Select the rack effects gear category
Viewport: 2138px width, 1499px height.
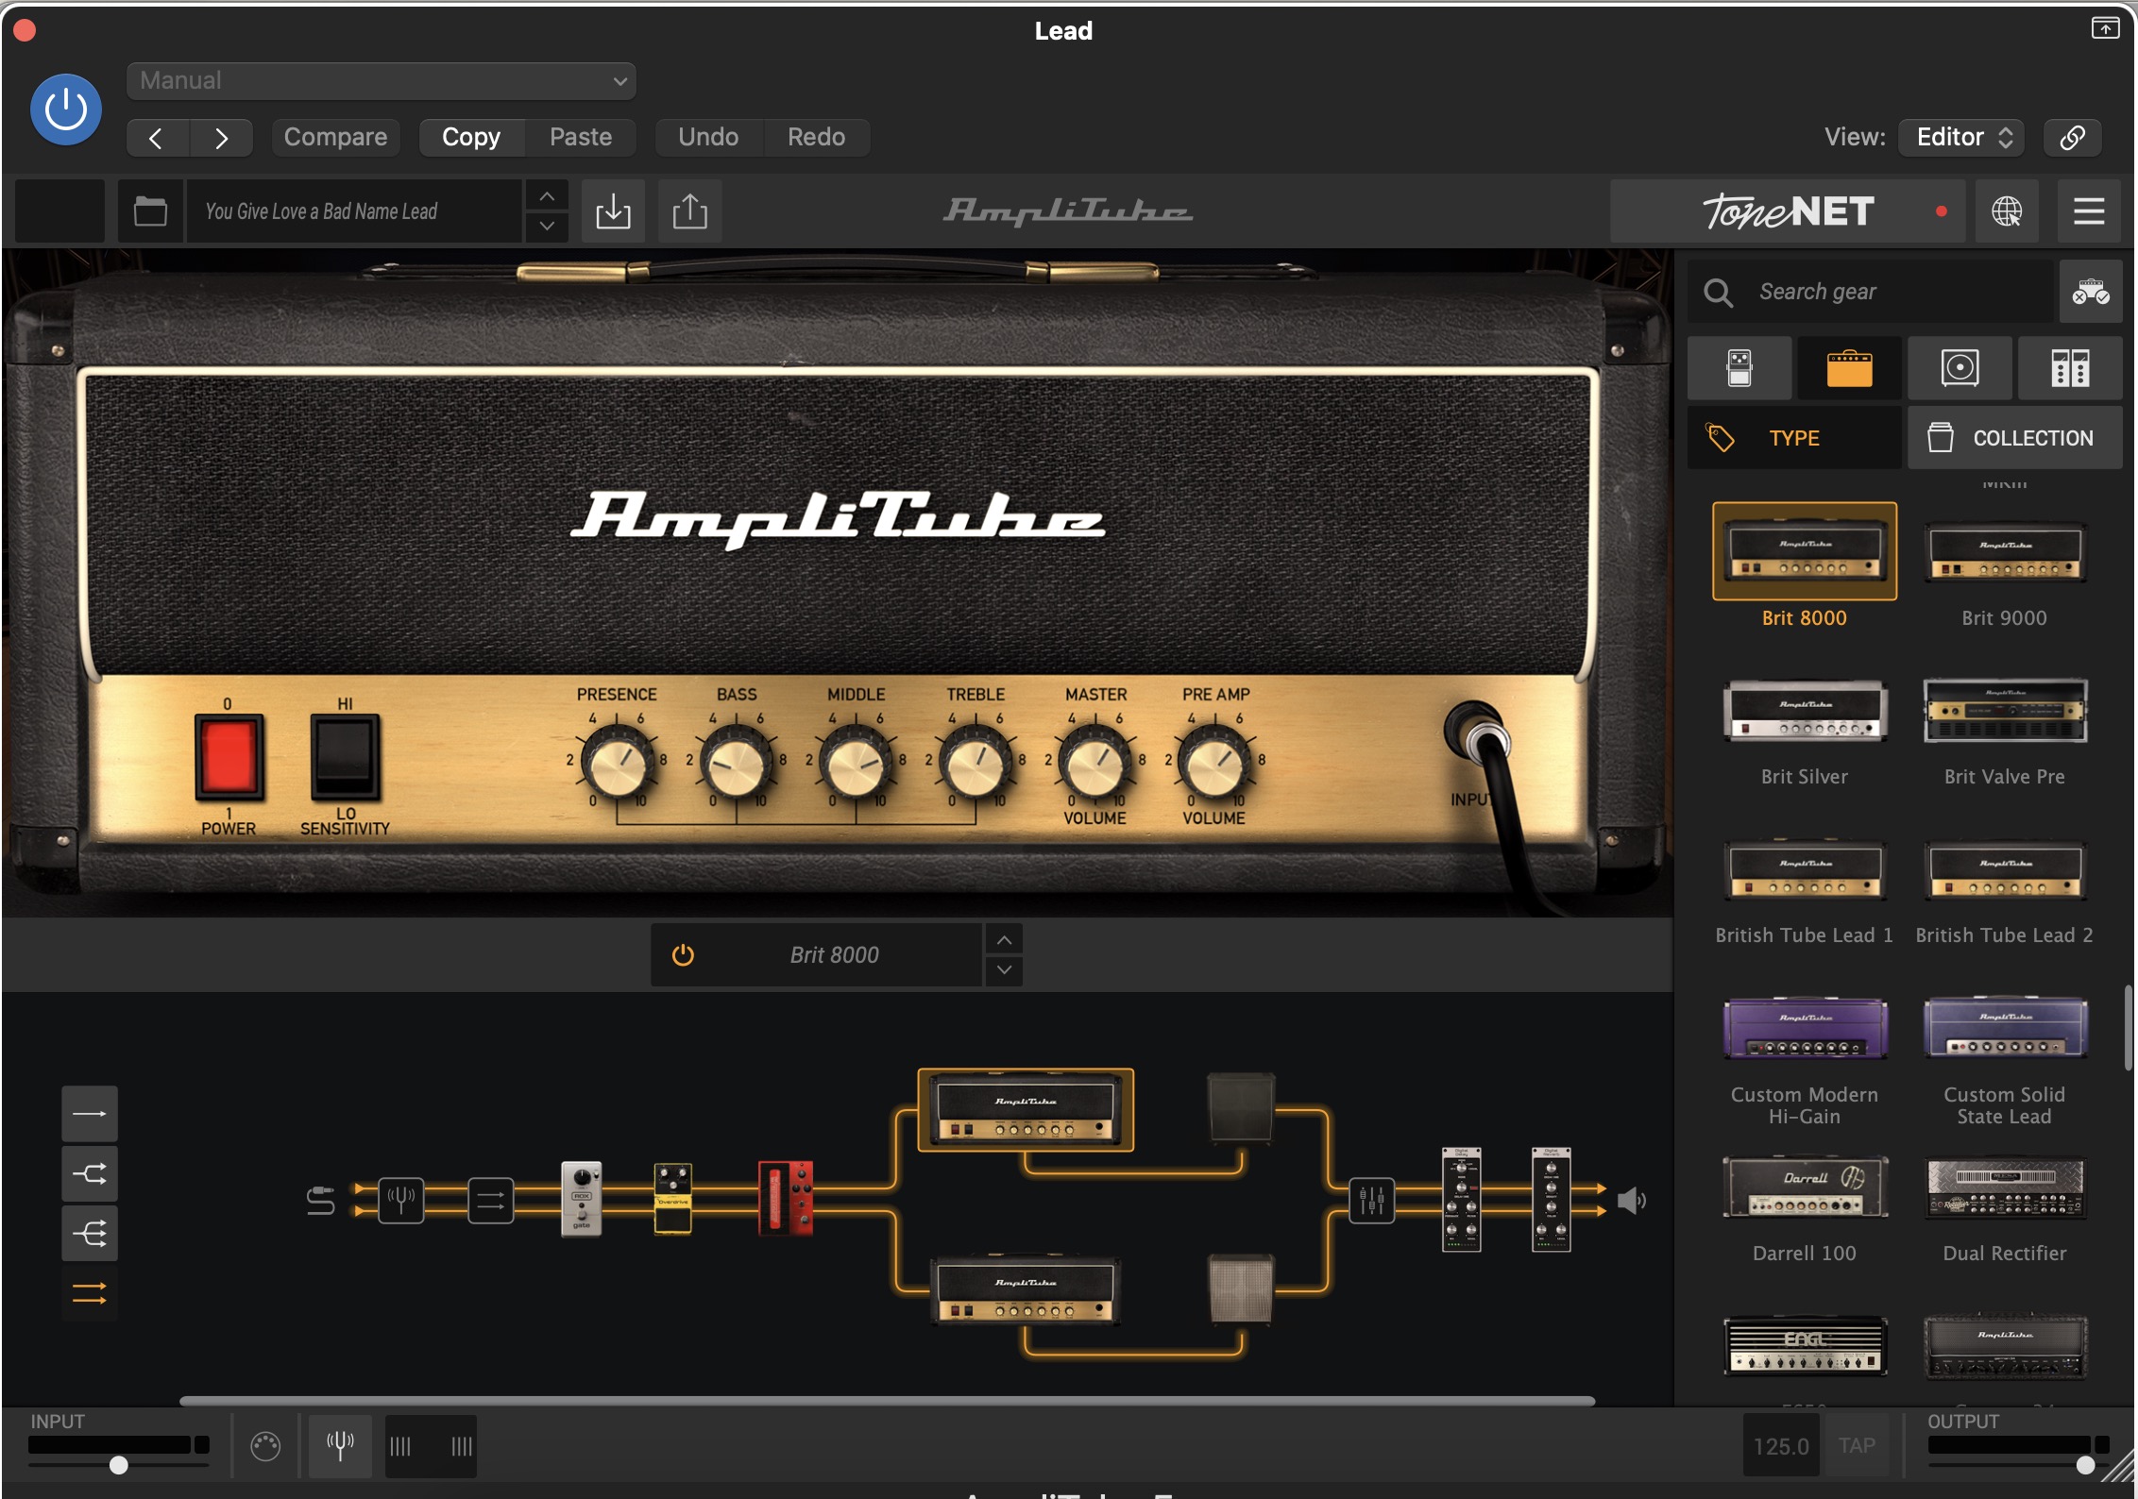[x=2070, y=368]
